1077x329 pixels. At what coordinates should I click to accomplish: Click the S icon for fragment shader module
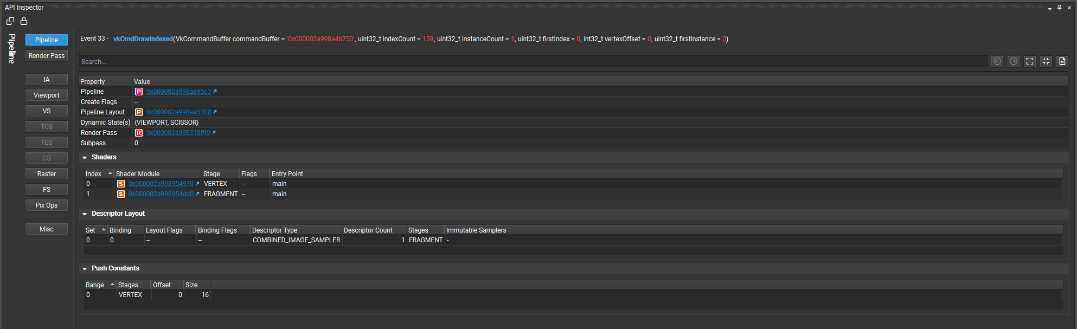tap(121, 194)
